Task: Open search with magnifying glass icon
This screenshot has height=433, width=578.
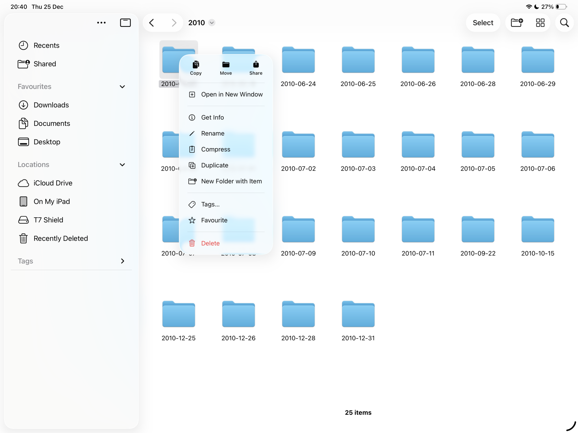Action: 564,23
